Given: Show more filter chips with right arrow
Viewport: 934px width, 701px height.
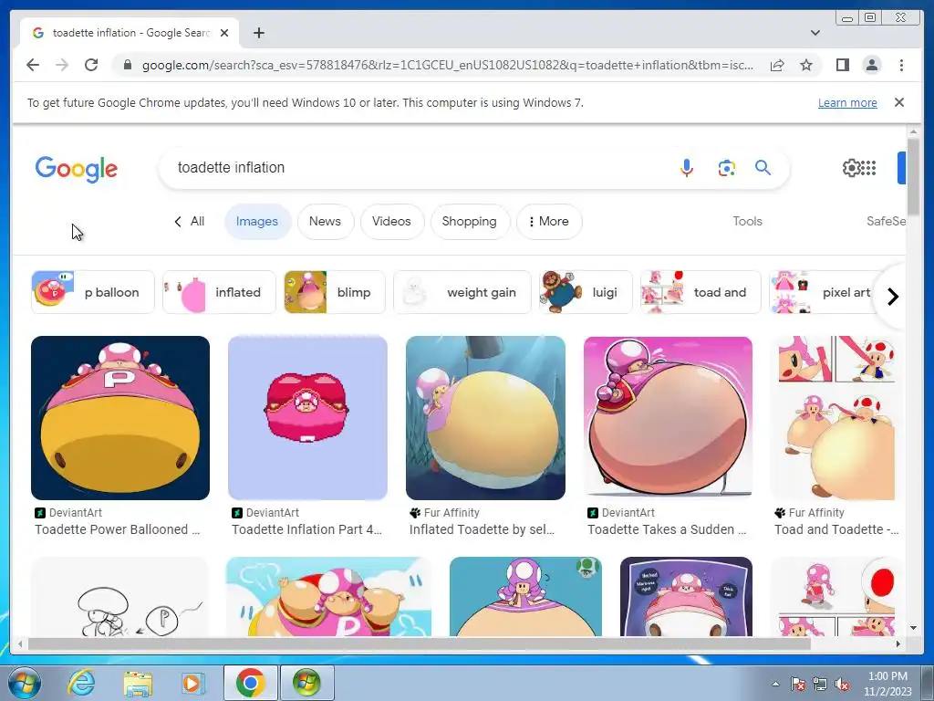Looking at the screenshot, I should (x=892, y=297).
